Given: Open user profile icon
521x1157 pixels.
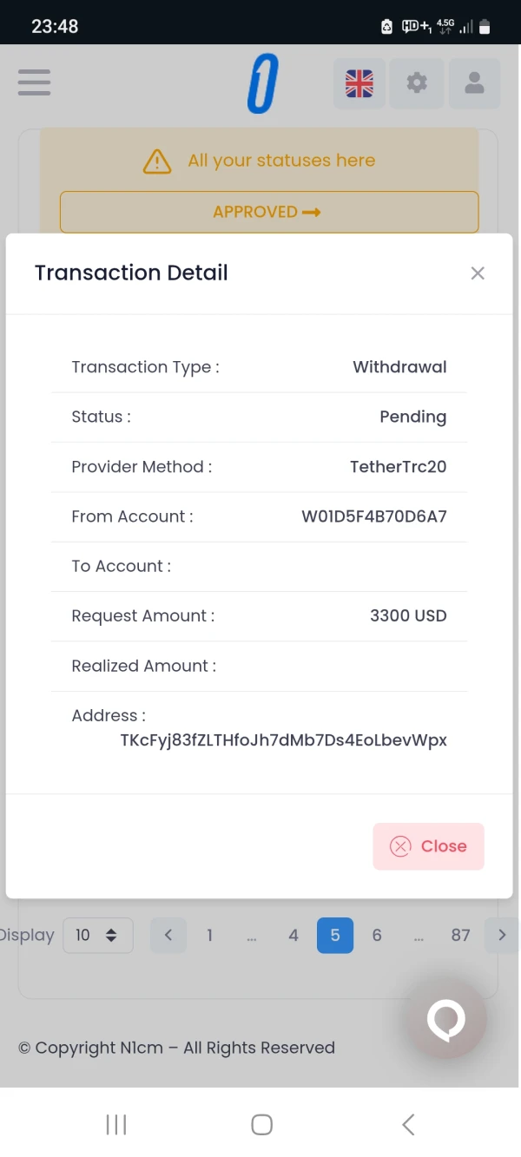Looking at the screenshot, I should pyautogui.click(x=474, y=84).
